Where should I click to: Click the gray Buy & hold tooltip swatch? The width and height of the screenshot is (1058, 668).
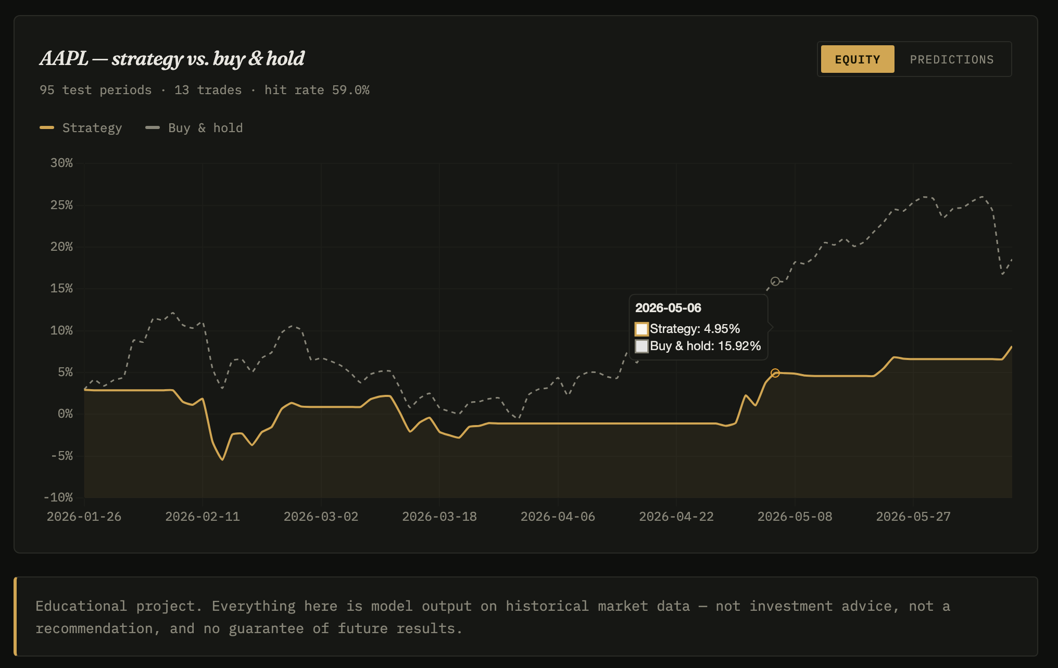click(641, 346)
